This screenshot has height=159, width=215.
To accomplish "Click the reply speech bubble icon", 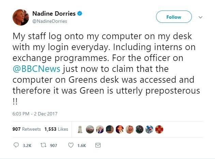I will coord(16,145).
